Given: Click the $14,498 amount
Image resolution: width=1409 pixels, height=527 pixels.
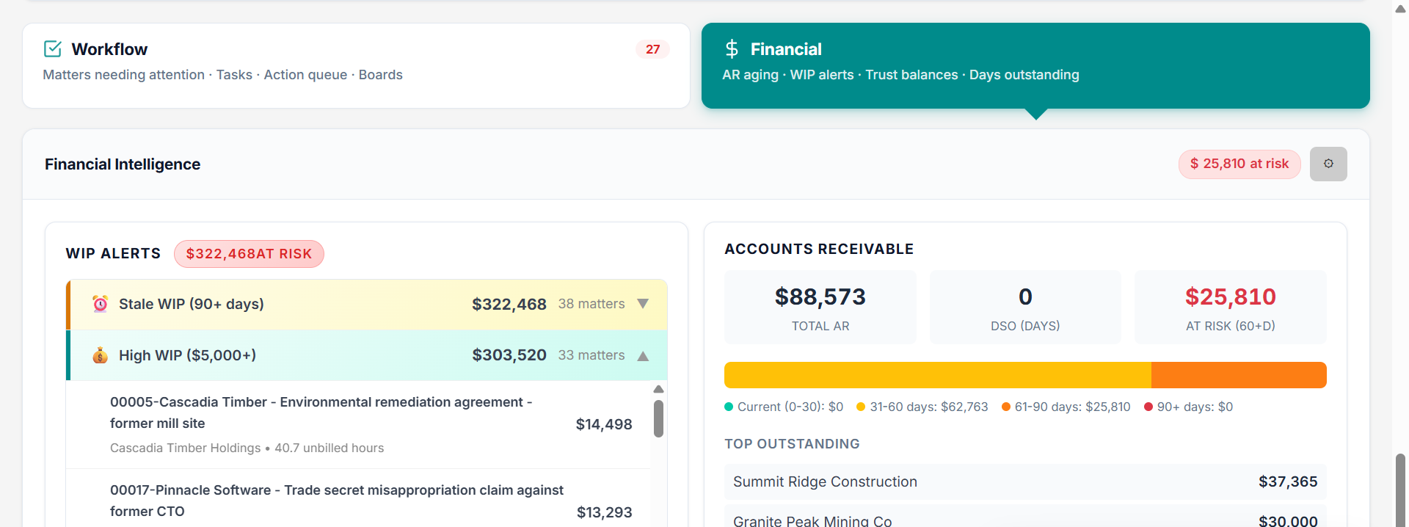Looking at the screenshot, I should coord(604,424).
